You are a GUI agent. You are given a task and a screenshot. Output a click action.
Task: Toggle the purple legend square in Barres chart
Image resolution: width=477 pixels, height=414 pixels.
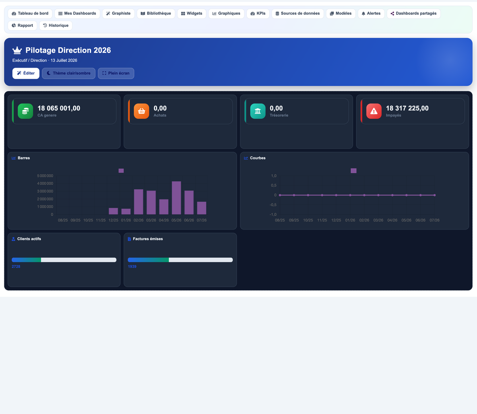point(121,171)
